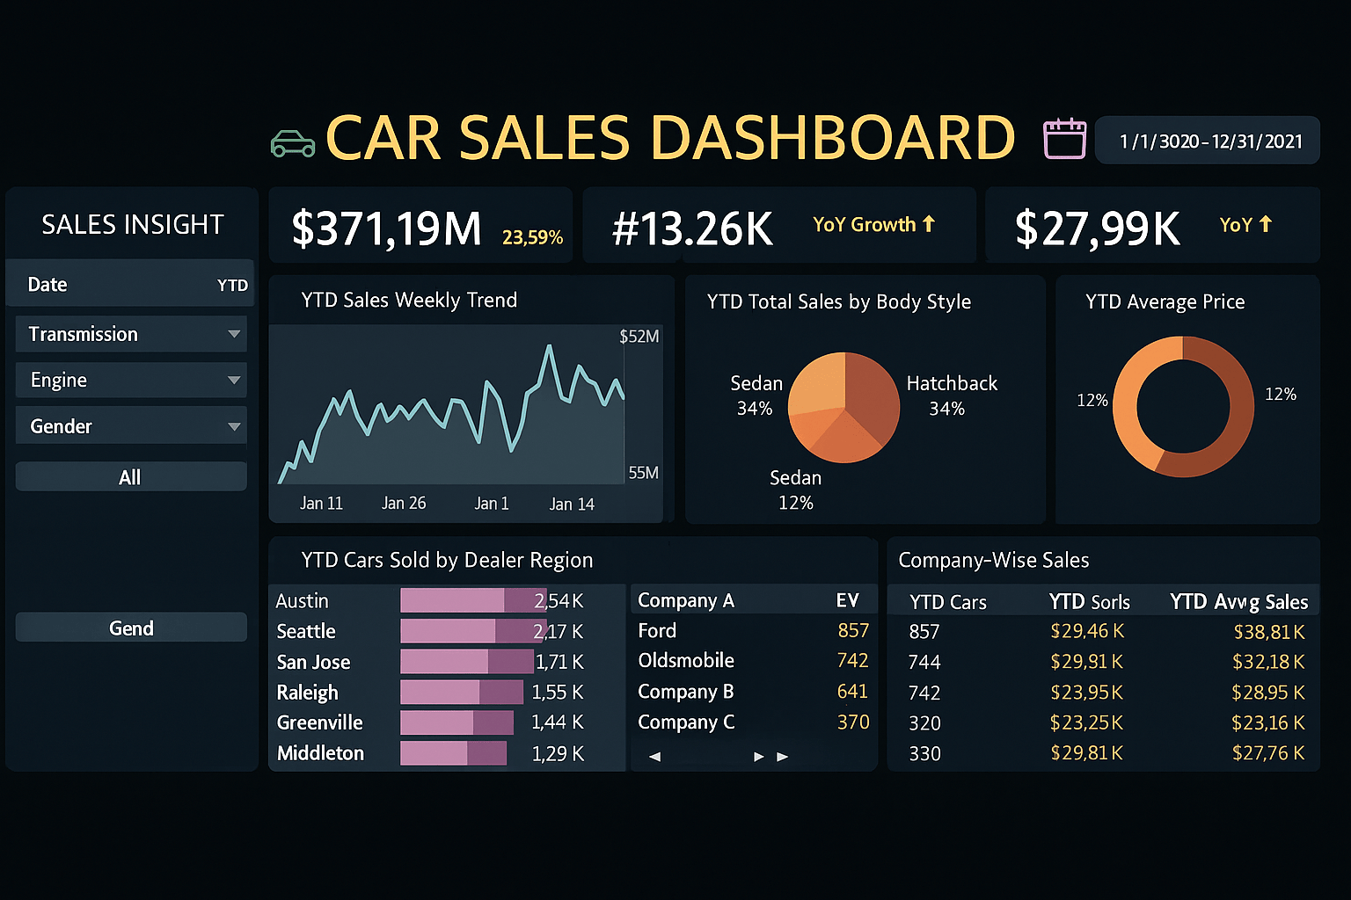Click the date range field showing 1/1/3020-12/31/2021
1351x900 pixels.
pyautogui.click(x=1207, y=139)
